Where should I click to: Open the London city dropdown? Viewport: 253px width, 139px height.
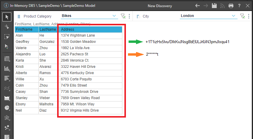[234, 16]
